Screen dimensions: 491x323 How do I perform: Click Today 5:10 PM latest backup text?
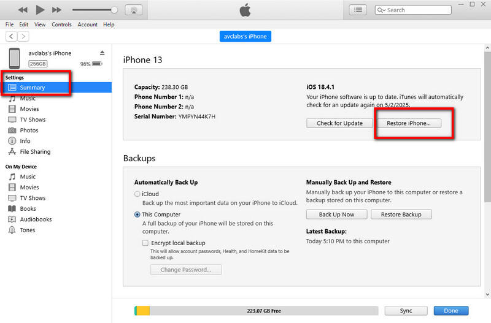[x=348, y=241]
